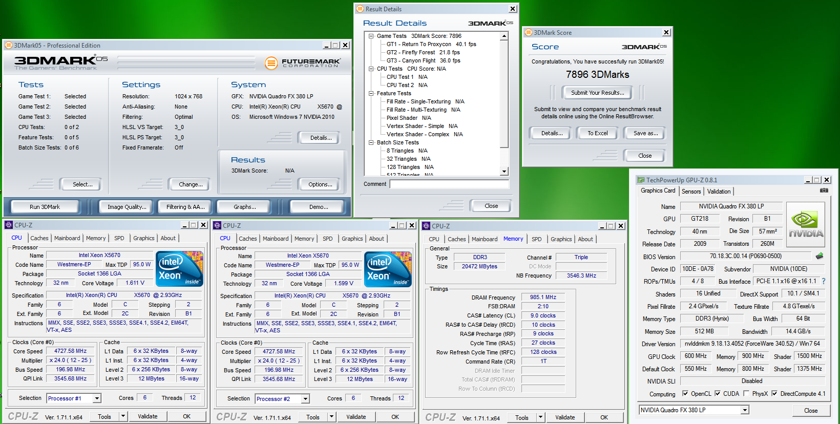Click the Intel Xeon logo in first CPU-Z
Screen dimensions: 840x424
pos(180,269)
